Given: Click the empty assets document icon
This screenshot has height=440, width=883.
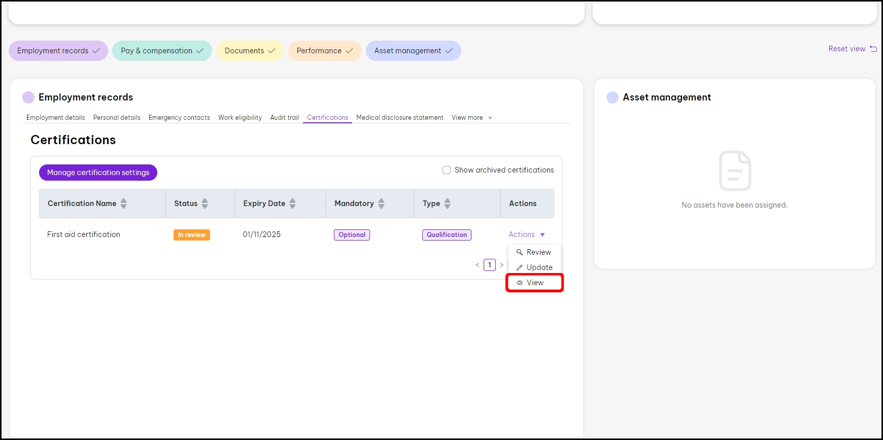Looking at the screenshot, I should coord(735,171).
